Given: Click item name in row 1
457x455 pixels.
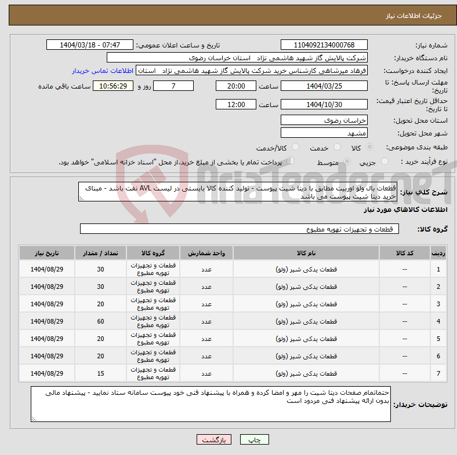Looking at the screenshot, I should click(x=306, y=269).
